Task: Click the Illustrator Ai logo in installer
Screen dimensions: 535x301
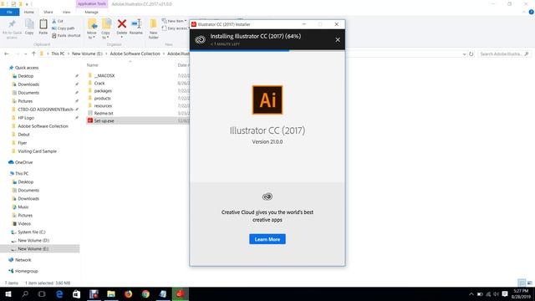Action: coord(267,100)
